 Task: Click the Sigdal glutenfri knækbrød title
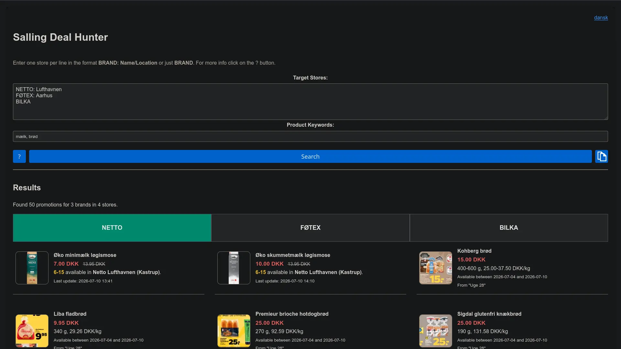point(489,314)
